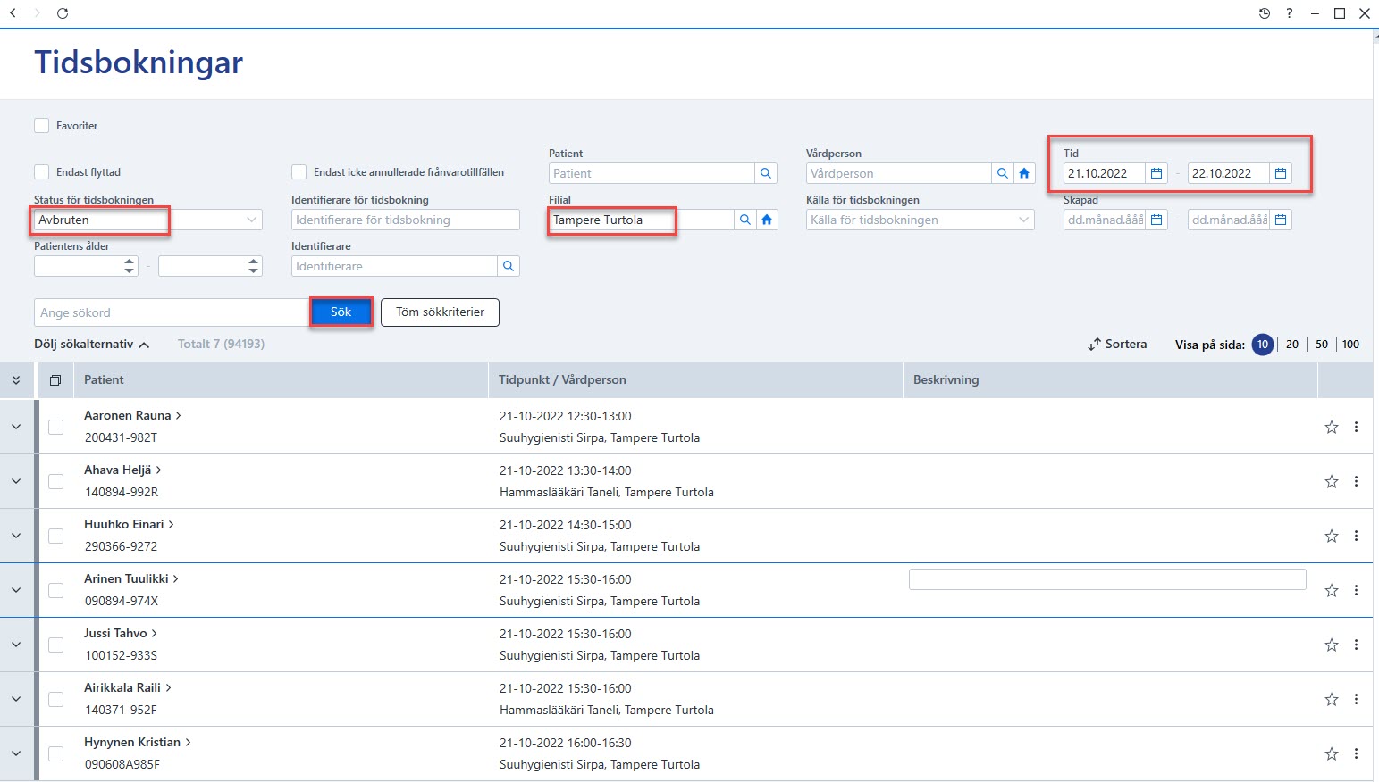Star Ahava Heljä booking as favorite
Screen dimensions: 1379x782
[x=1332, y=481]
